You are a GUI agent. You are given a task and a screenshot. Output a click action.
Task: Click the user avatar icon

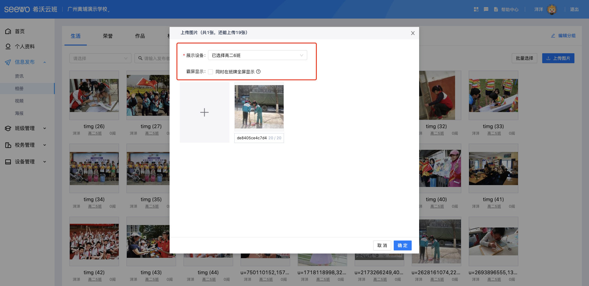point(551,9)
